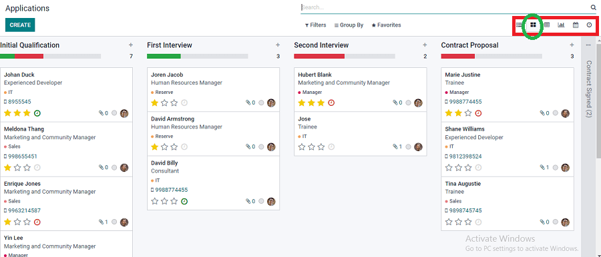Screen dimensions: 601x257
Task: Open the Hubert Blank applicant card
Action: click(361, 89)
